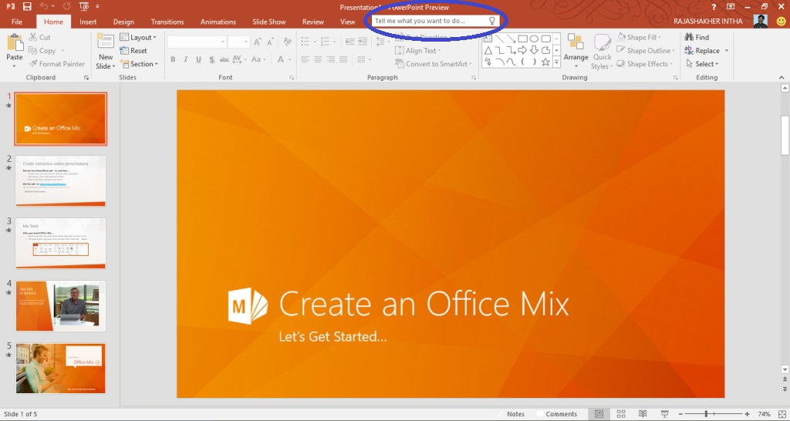The width and height of the screenshot is (790, 421).
Task: Toggle the Comments pane in status bar
Action: pyautogui.click(x=556, y=414)
